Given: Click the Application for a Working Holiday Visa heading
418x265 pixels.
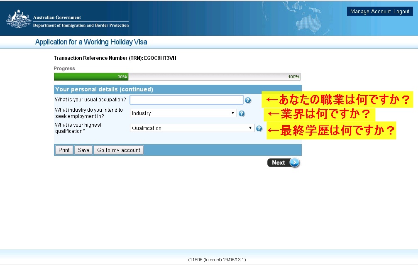Looking at the screenshot, I should point(91,42).
